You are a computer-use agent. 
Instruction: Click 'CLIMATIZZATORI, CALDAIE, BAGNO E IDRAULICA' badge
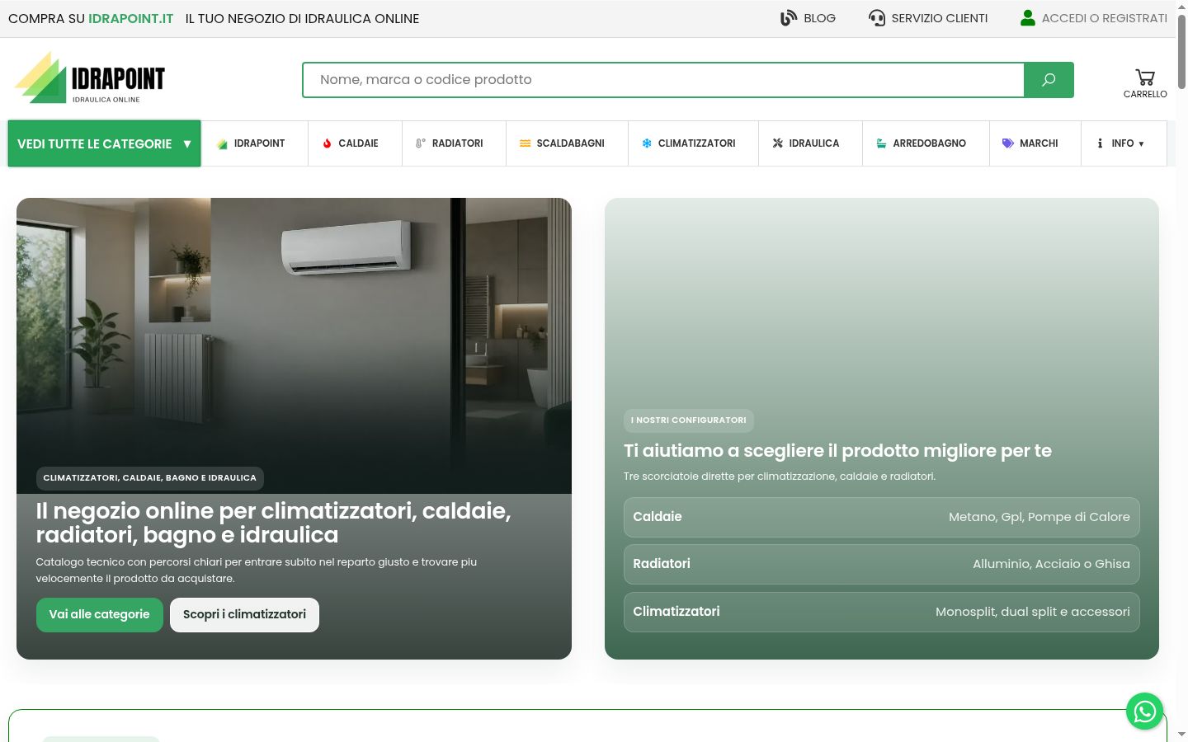pyautogui.click(x=150, y=478)
